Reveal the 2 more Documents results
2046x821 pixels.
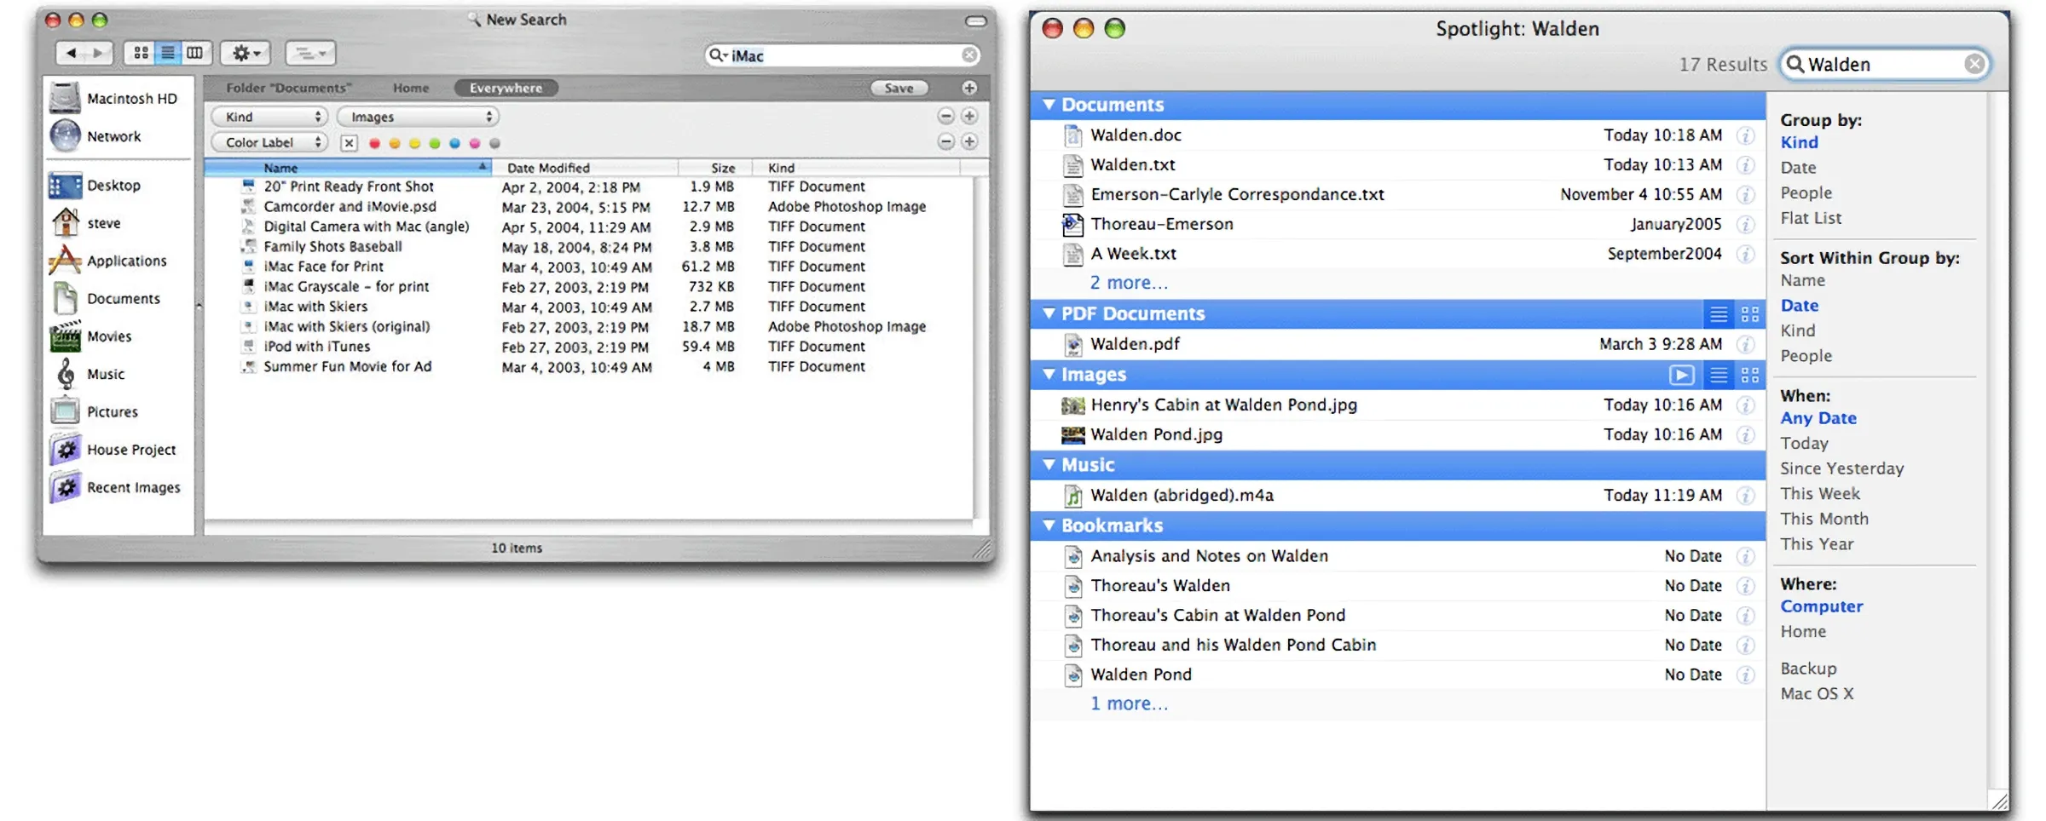[1129, 282]
